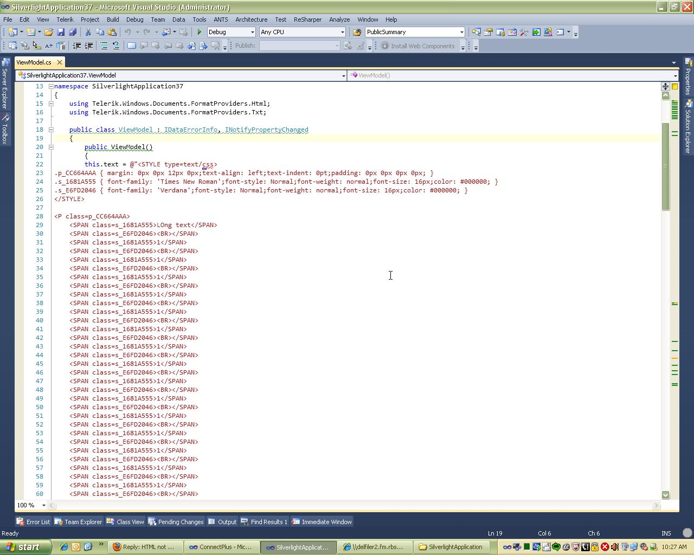Click the Windows start button
The image size is (694, 555).
pyautogui.click(x=25, y=547)
